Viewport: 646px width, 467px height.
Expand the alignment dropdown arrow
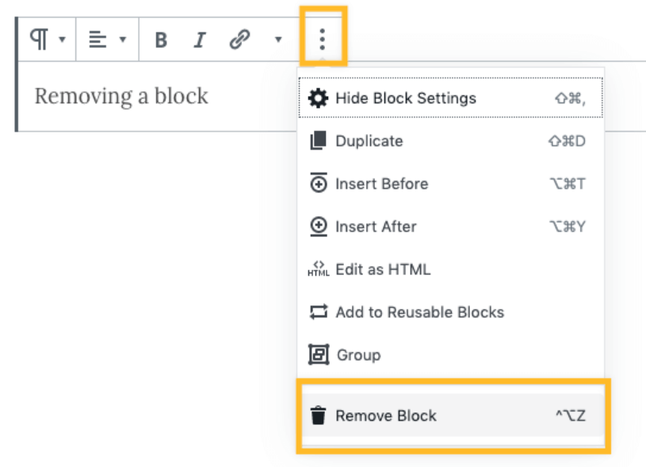123,40
